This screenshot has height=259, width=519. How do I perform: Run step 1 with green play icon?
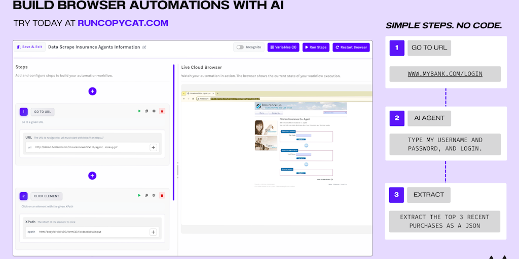point(139,111)
